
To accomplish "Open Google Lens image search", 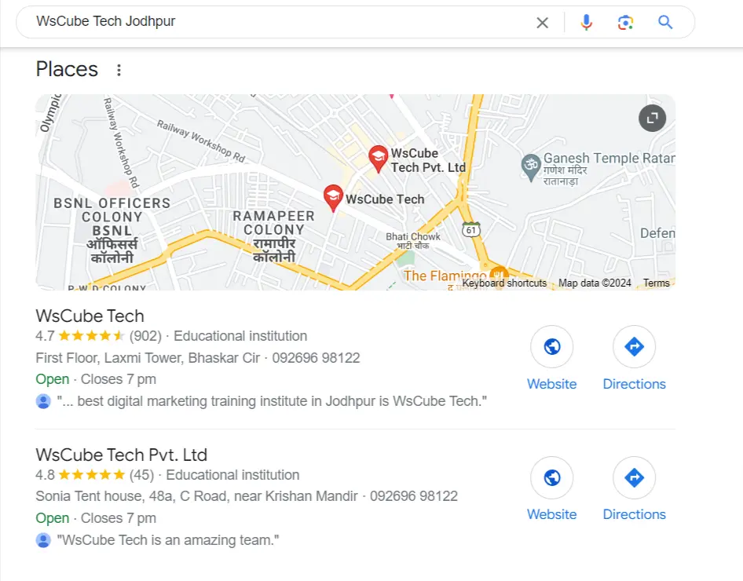I will point(625,23).
